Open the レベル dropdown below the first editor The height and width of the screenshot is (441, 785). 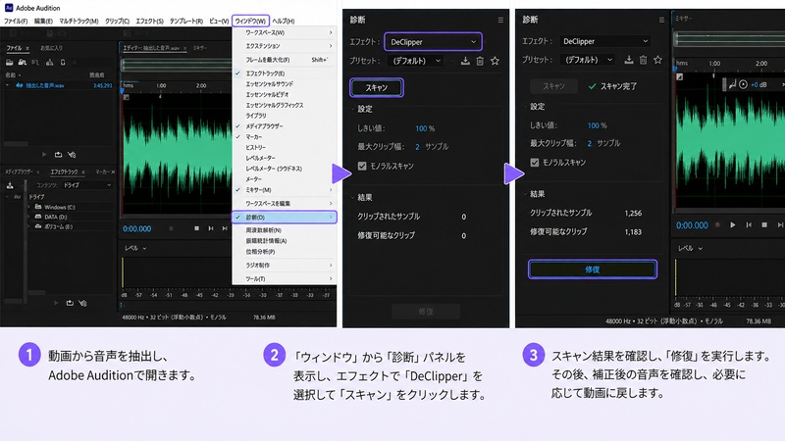click(135, 248)
